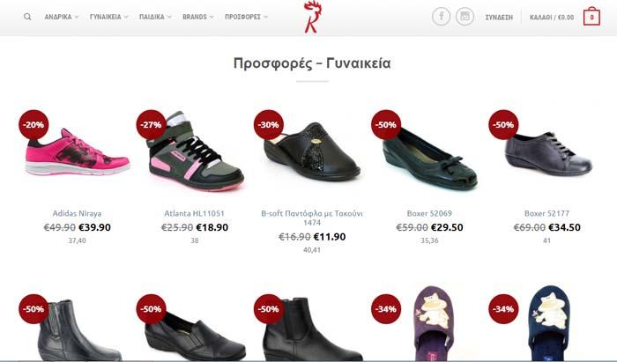Select the -30% badge on B-soft slipper
Screen dimensions: 617x362
coord(268,124)
